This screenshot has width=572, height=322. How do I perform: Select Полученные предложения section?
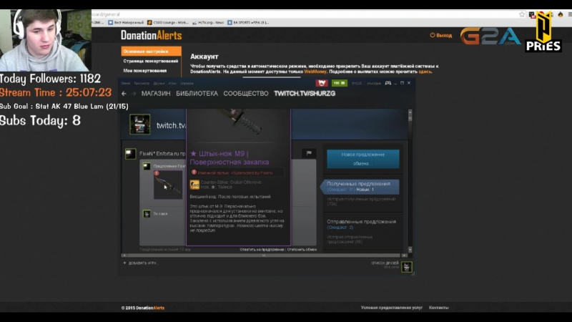pyautogui.click(x=361, y=186)
